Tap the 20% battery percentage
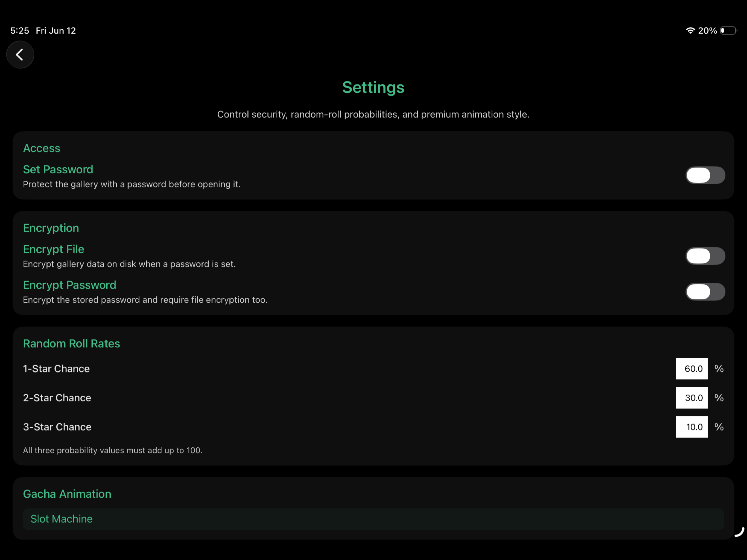747x560 pixels. point(707,31)
